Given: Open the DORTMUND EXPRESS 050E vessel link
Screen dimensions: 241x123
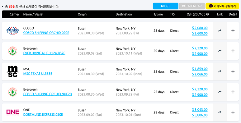Looking at the screenshot, I should click(x=43, y=115).
